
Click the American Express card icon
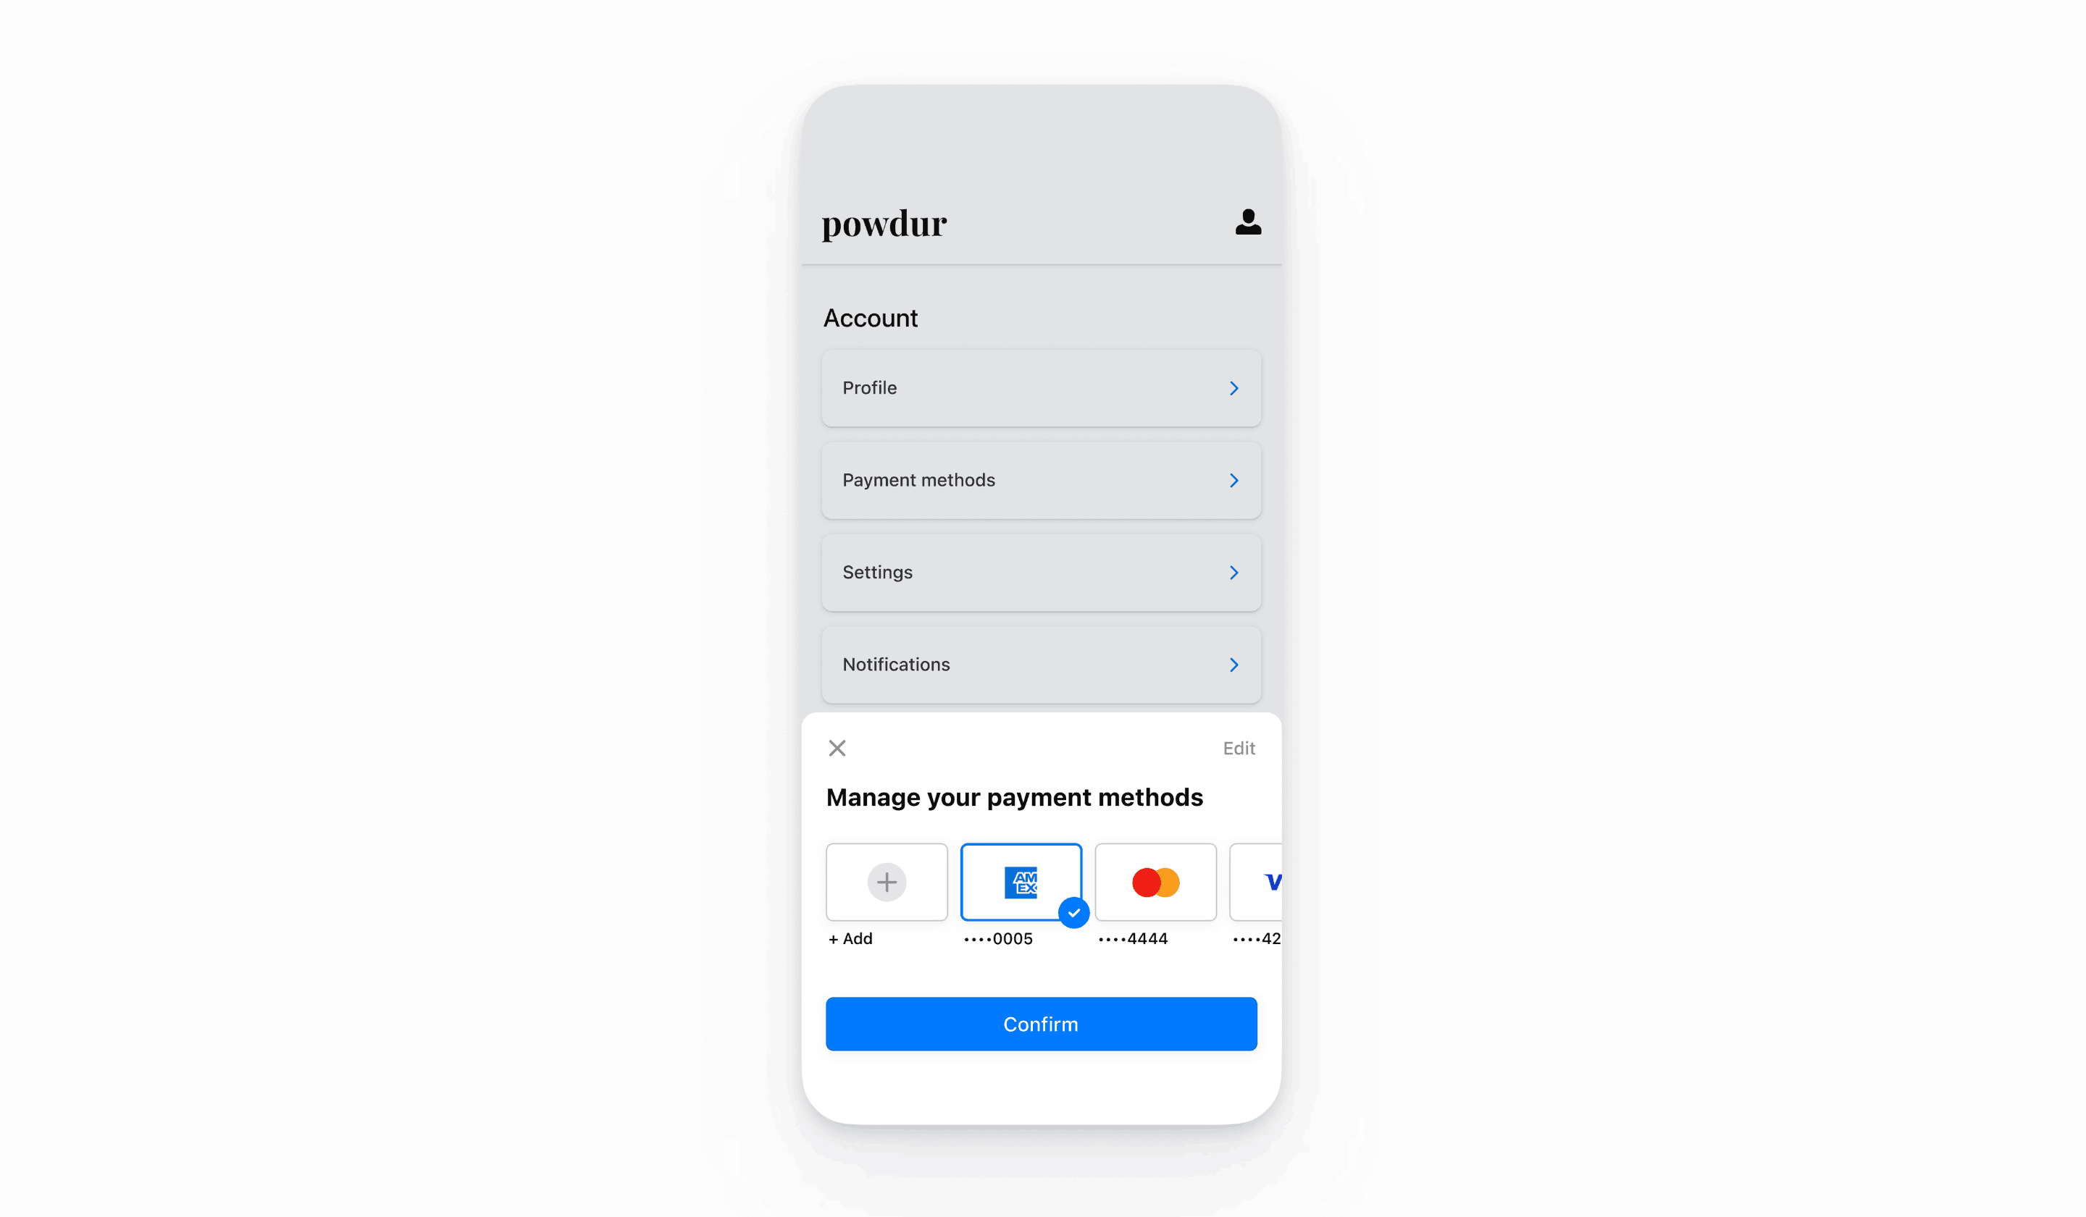(1020, 881)
